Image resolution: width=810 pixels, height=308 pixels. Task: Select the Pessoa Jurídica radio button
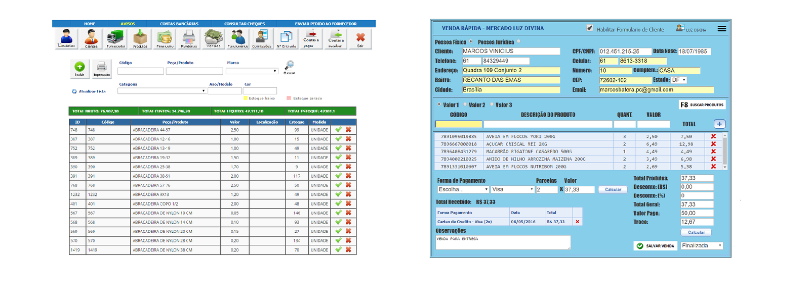point(519,42)
